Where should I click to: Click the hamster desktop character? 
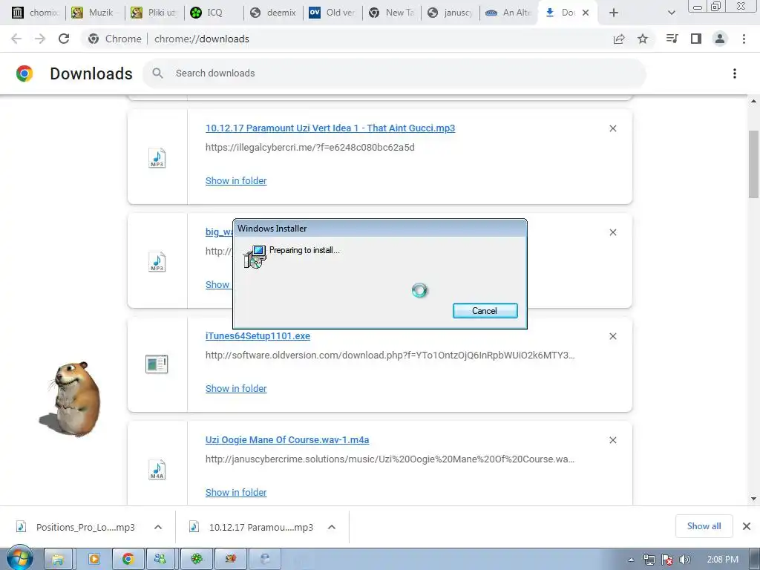(x=71, y=399)
